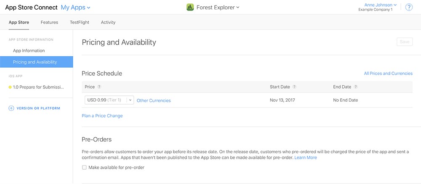Open the Activity tab
Screen dimensions: 421x184
coord(108,22)
